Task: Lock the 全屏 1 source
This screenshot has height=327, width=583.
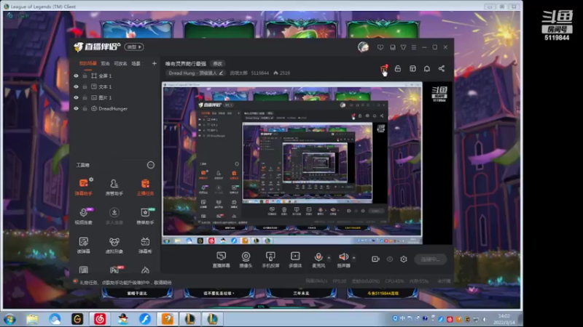Action: pos(85,76)
